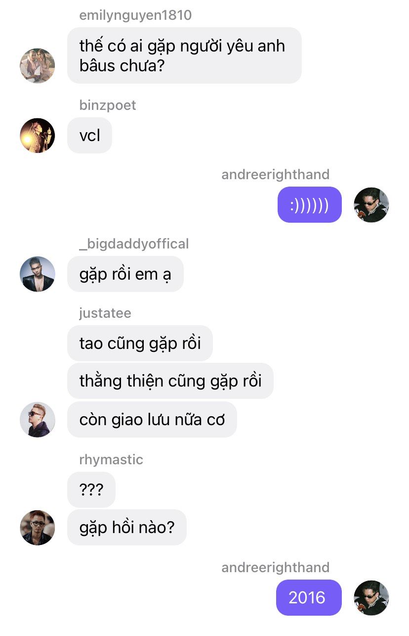Viewport: 409px width, 636px height.
Task: Open the emilynguyen1810 username label
Action: [135, 15]
